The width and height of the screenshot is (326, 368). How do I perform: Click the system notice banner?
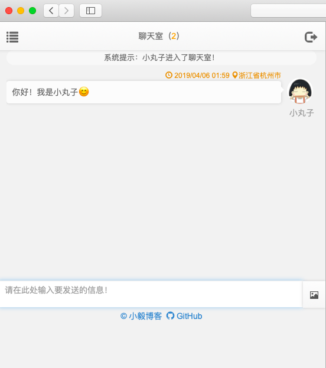[161, 58]
